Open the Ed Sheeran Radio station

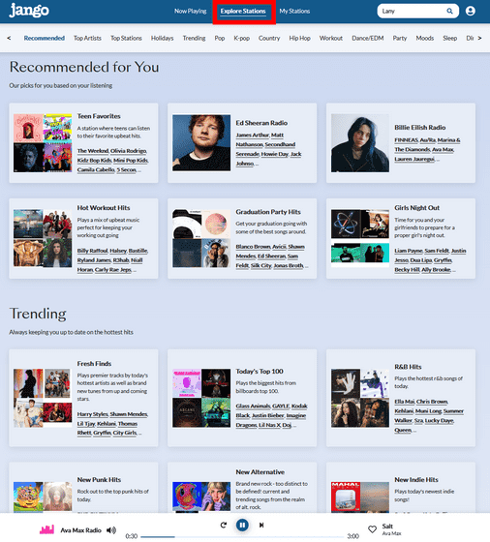[261, 123]
